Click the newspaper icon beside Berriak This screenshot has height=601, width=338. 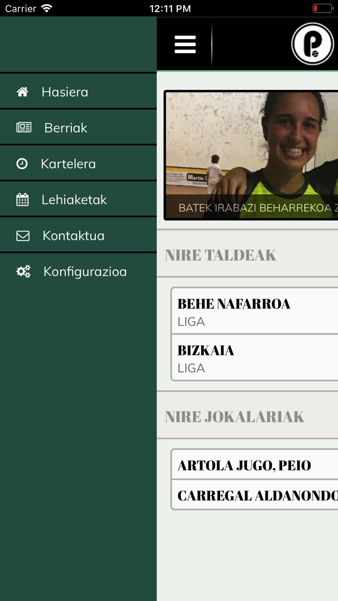pyautogui.click(x=24, y=127)
